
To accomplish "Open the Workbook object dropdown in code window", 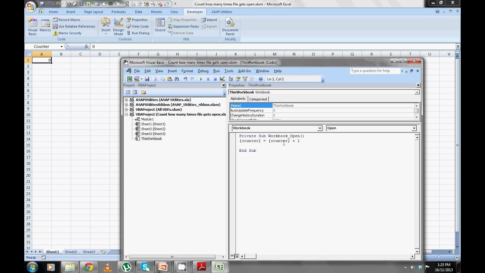I will (320, 128).
